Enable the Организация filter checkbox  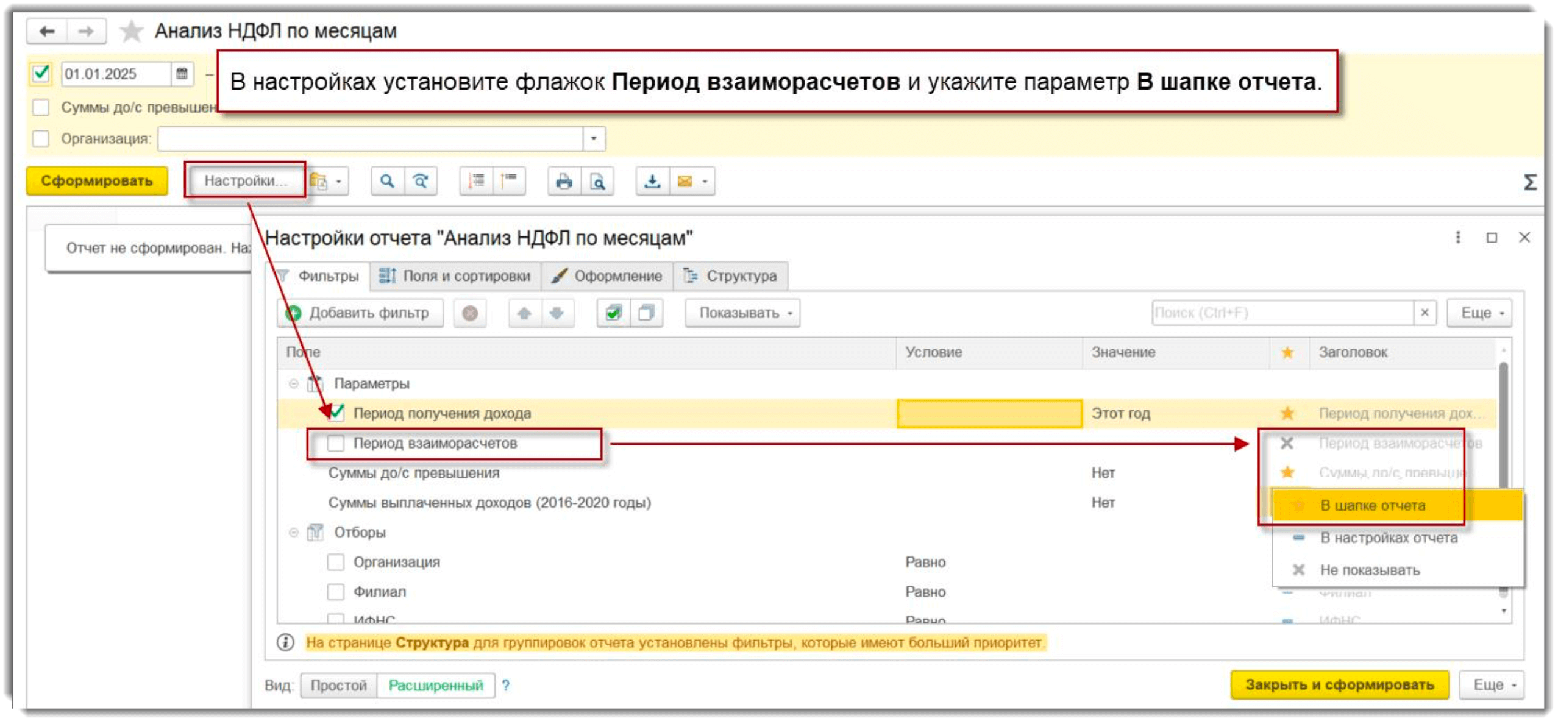pyautogui.click(x=335, y=561)
